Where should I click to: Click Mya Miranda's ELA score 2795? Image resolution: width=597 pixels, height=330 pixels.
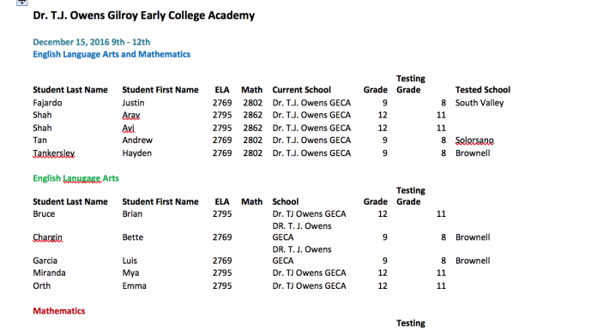click(222, 273)
